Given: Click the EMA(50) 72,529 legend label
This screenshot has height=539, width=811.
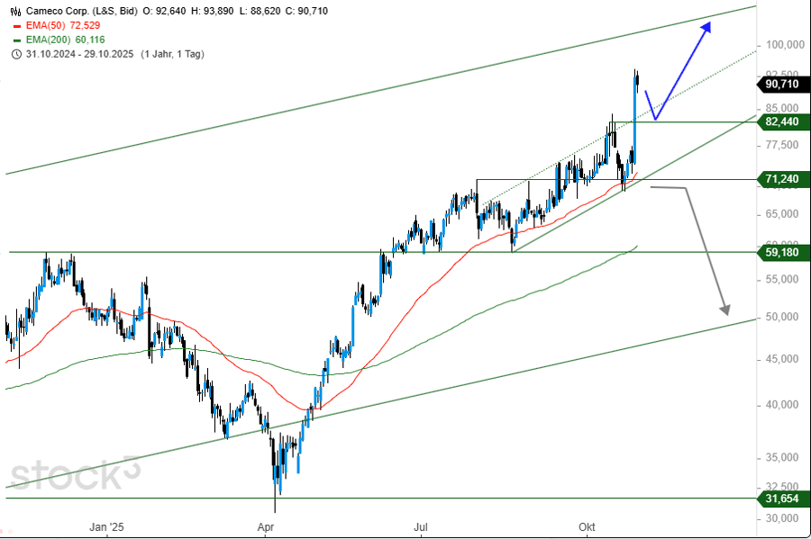Looking at the screenshot, I should tap(61, 27).
